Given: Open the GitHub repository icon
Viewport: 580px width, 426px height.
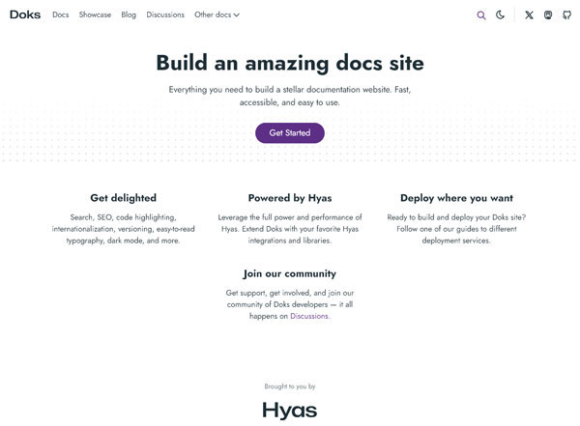Looking at the screenshot, I should [x=566, y=14].
